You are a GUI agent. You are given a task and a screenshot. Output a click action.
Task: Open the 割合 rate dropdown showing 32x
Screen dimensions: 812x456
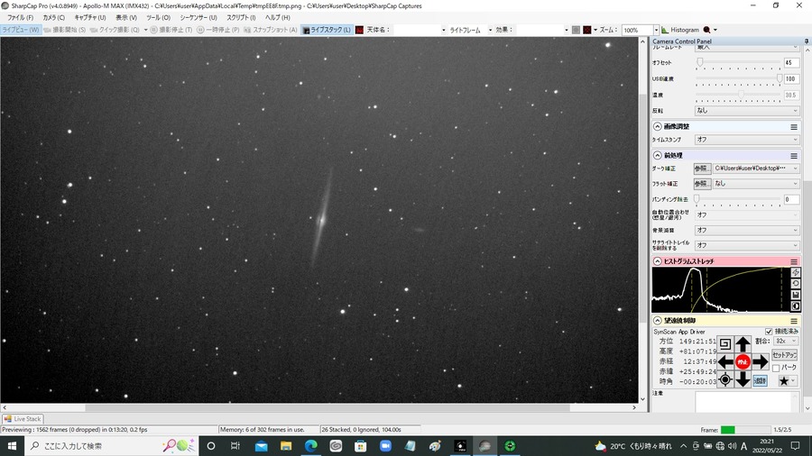coord(785,342)
